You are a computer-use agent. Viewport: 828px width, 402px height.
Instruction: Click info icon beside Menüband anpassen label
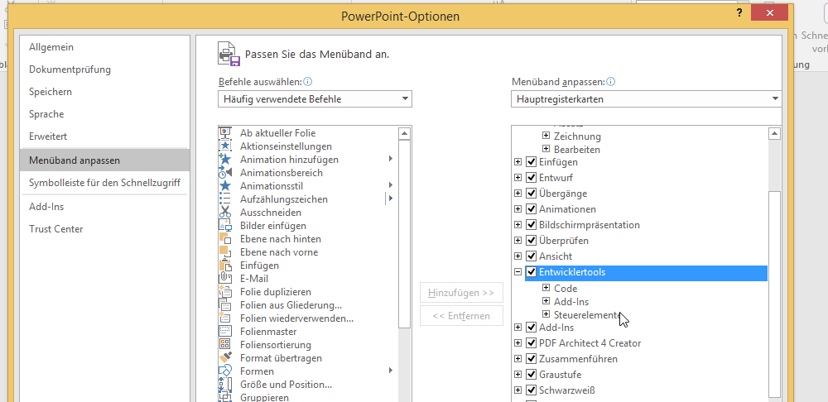coord(611,82)
